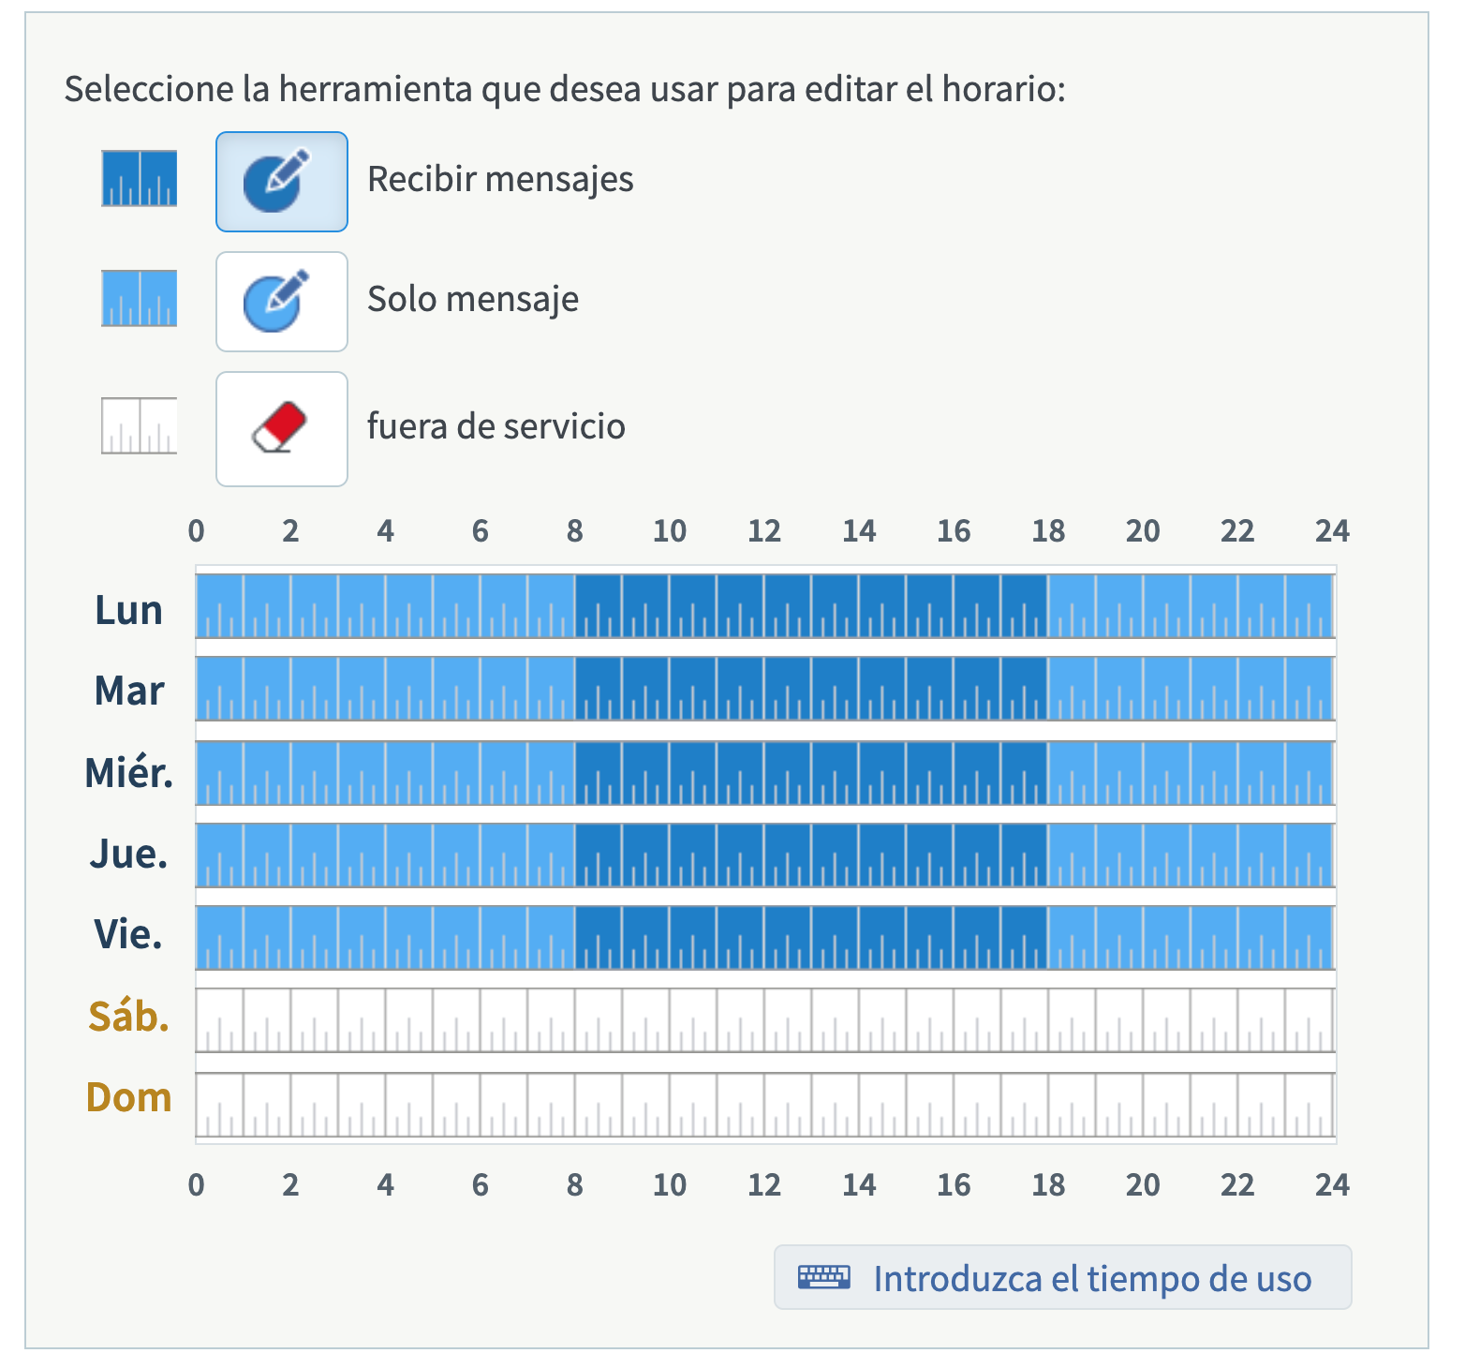This screenshot has width=1465, height=1368.
Task: Click the Solo mensaje label
Action: [x=473, y=299]
